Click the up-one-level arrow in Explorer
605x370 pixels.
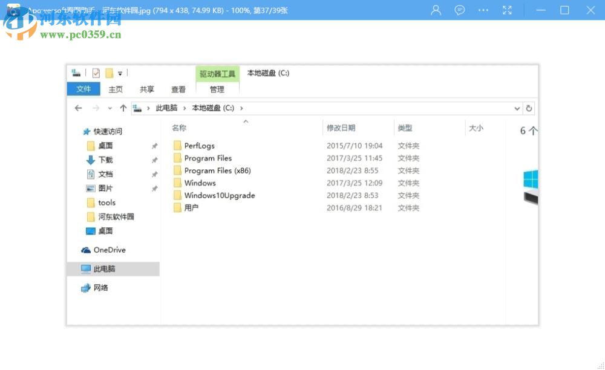(x=123, y=108)
